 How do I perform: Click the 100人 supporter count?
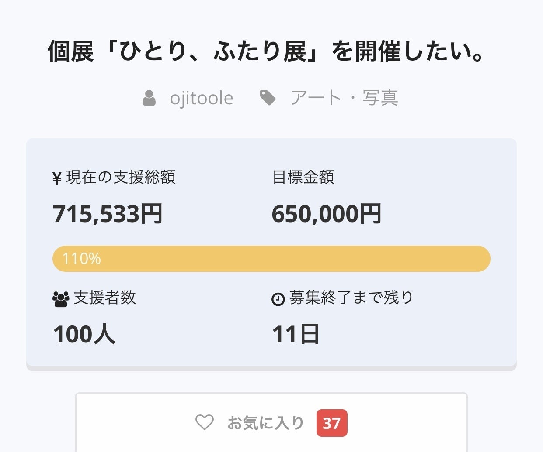(84, 335)
